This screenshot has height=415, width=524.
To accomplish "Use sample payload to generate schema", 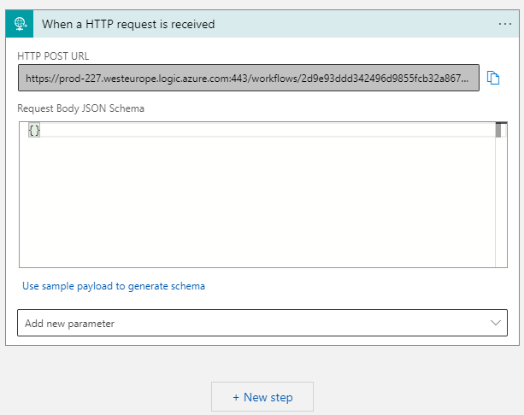I will click(114, 286).
